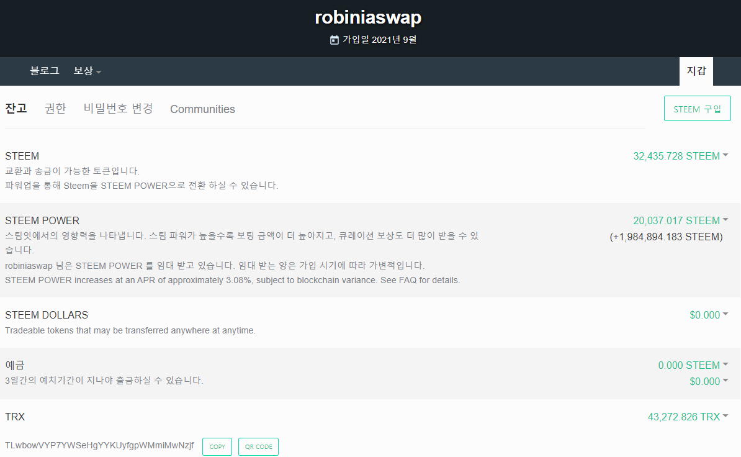Click the 'Tradeable tokens' description text
Viewport: 741px width, 457px height.
(x=130, y=330)
